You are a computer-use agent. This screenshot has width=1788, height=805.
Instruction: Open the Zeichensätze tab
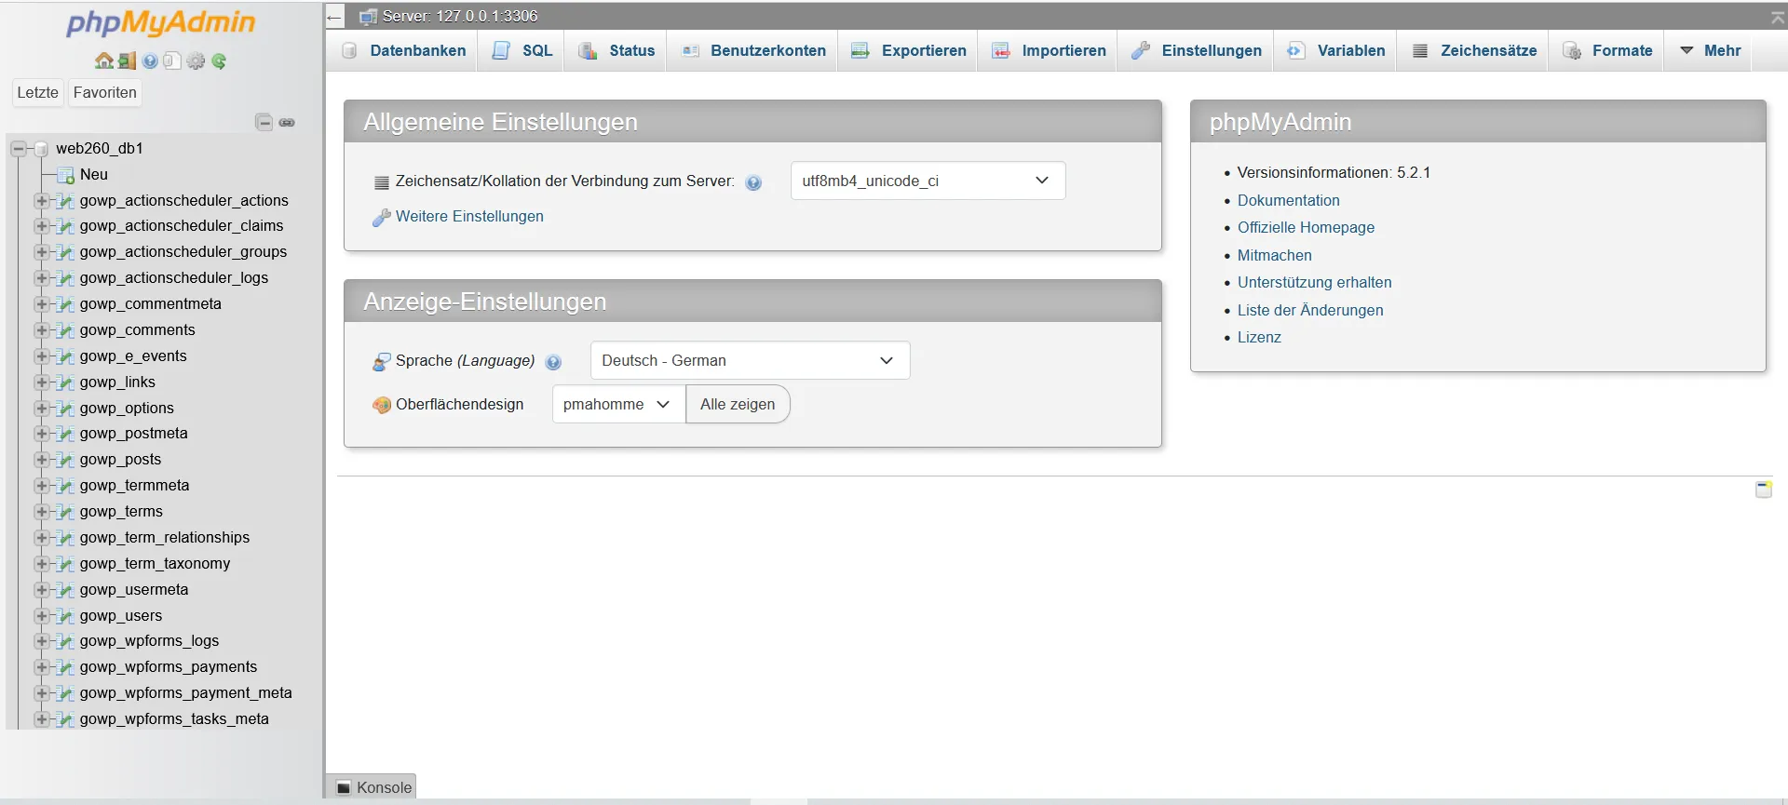(1474, 51)
